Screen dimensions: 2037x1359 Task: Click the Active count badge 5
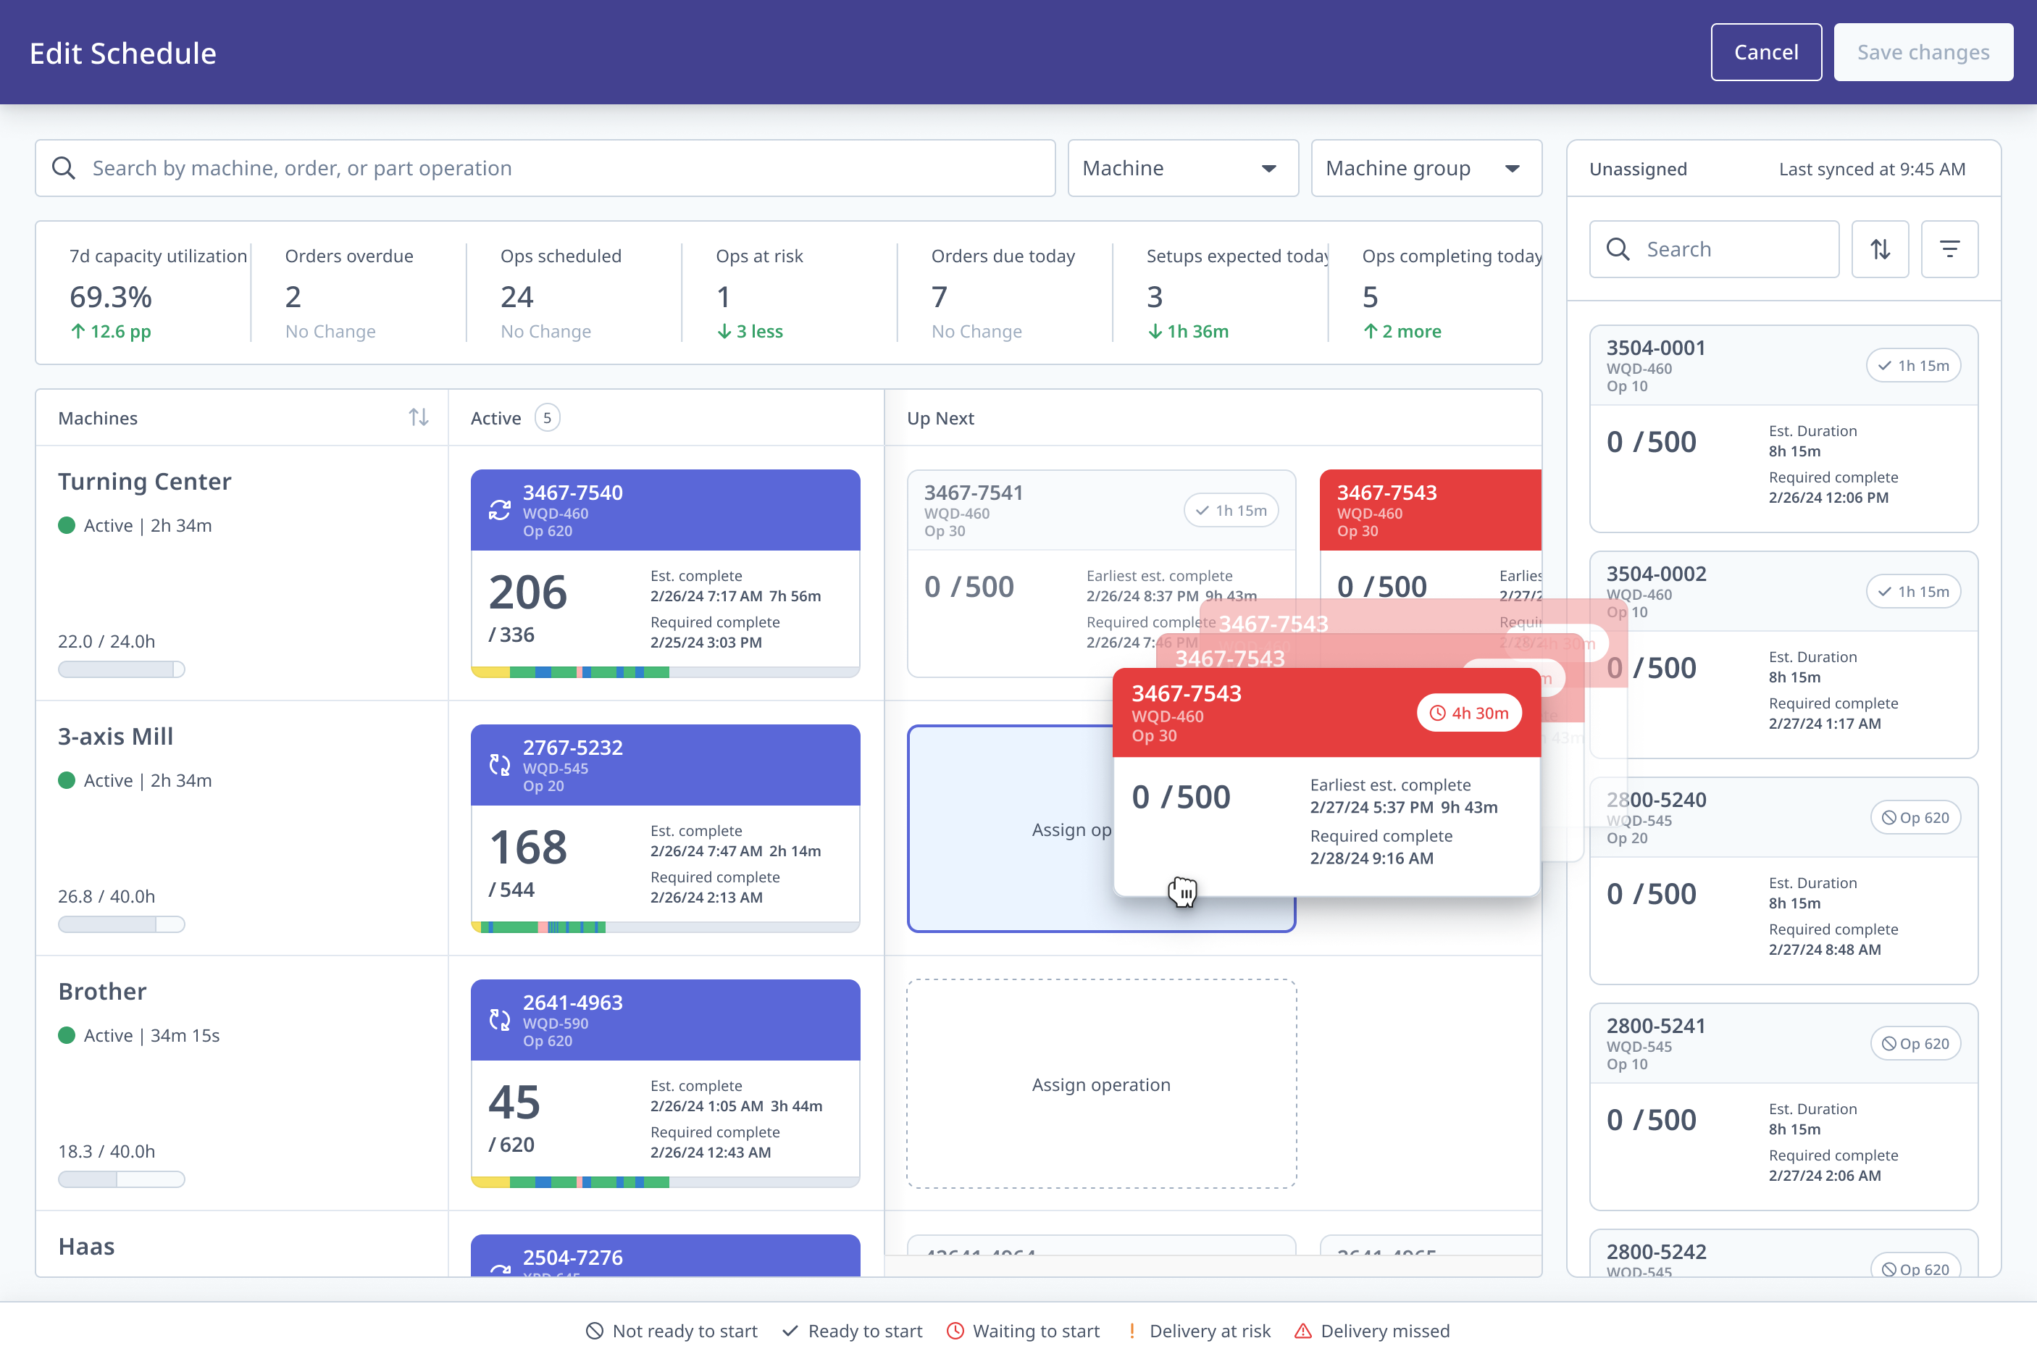pyautogui.click(x=547, y=418)
